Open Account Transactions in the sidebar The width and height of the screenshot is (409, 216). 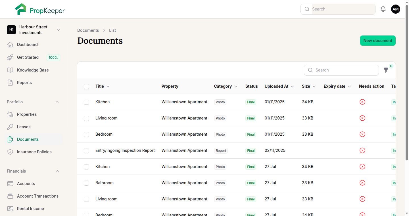pos(34,196)
